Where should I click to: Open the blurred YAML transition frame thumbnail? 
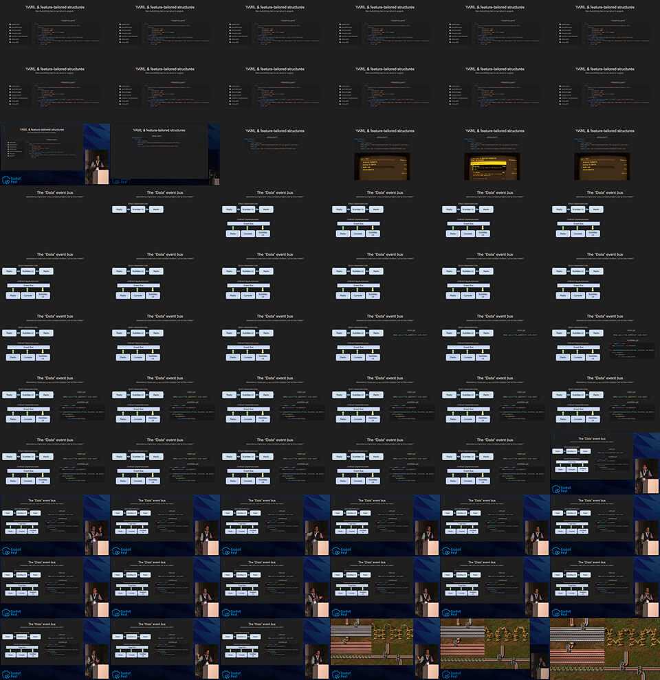pyautogui.click(x=165, y=155)
